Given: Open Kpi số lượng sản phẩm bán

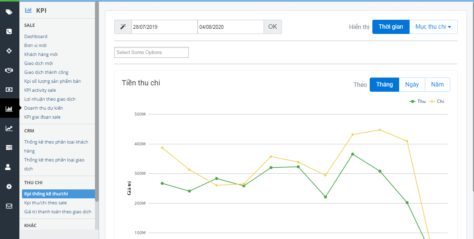Looking at the screenshot, I should pyautogui.click(x=53, y=81).
